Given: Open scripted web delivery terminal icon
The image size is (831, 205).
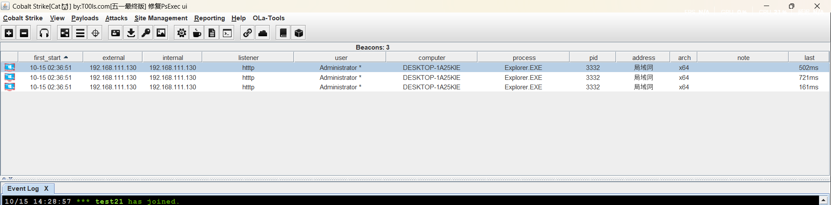Looking at the screenshot, I should click(x=227, y=33).
